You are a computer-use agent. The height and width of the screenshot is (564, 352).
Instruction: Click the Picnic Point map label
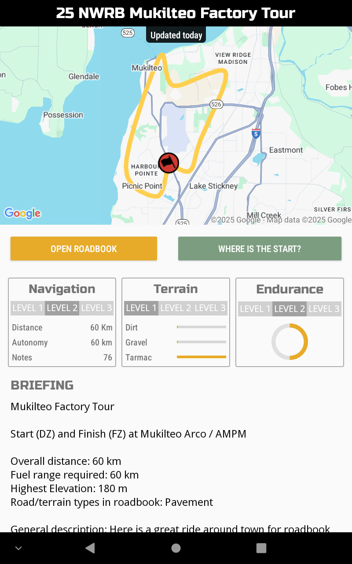(x=142, y=186)
